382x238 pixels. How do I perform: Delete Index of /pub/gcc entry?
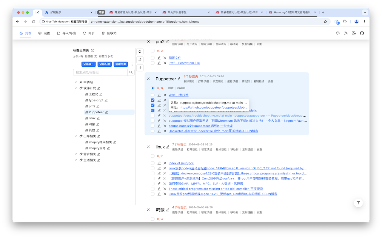(165, 163)
